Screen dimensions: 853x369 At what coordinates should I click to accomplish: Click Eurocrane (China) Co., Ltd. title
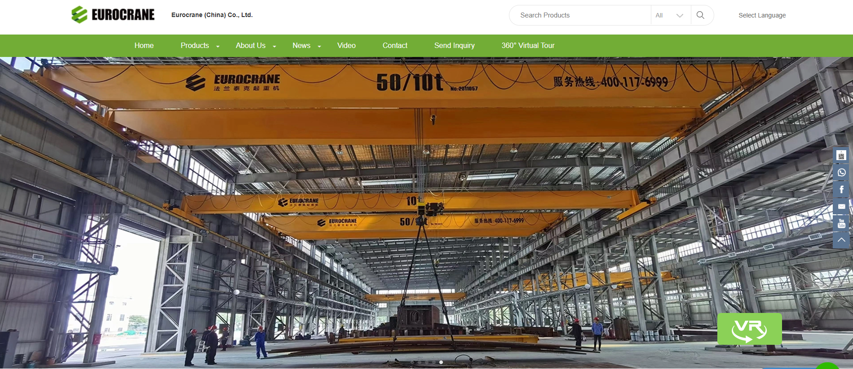coord(212,15)
